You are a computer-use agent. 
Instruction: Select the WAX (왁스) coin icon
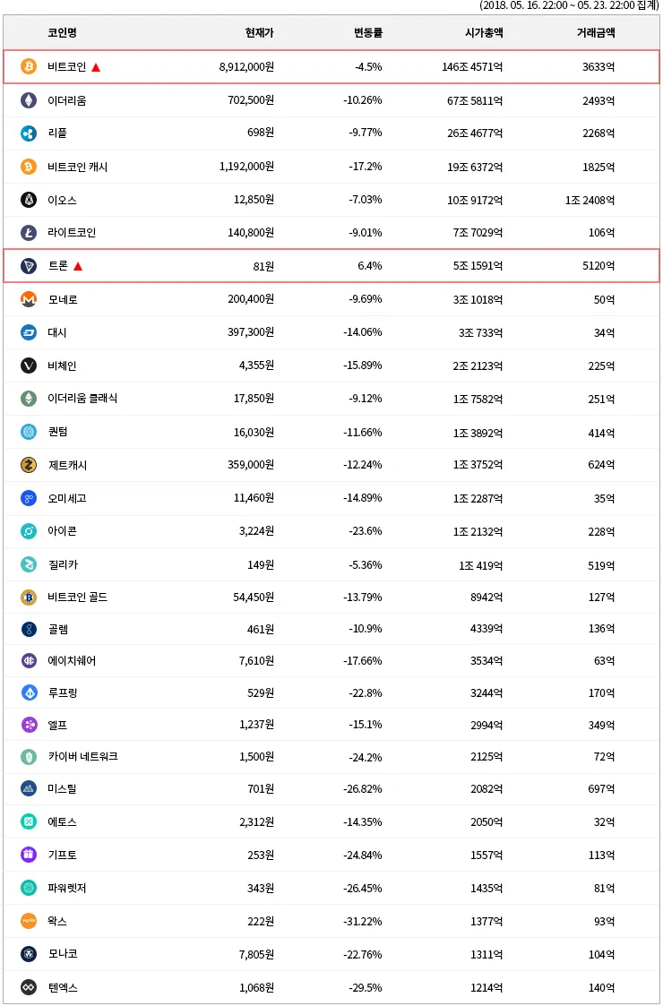(29, 921)
